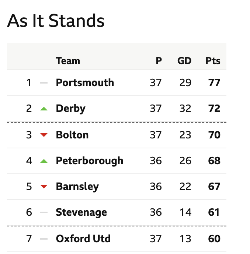
Task: Click the P column header
Action: coord(159,61)
